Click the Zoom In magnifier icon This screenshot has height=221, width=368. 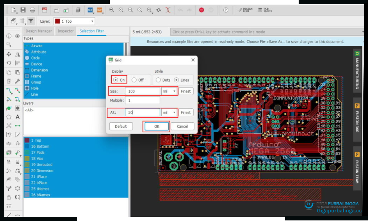pyautogui.click(x=121, y=10)
